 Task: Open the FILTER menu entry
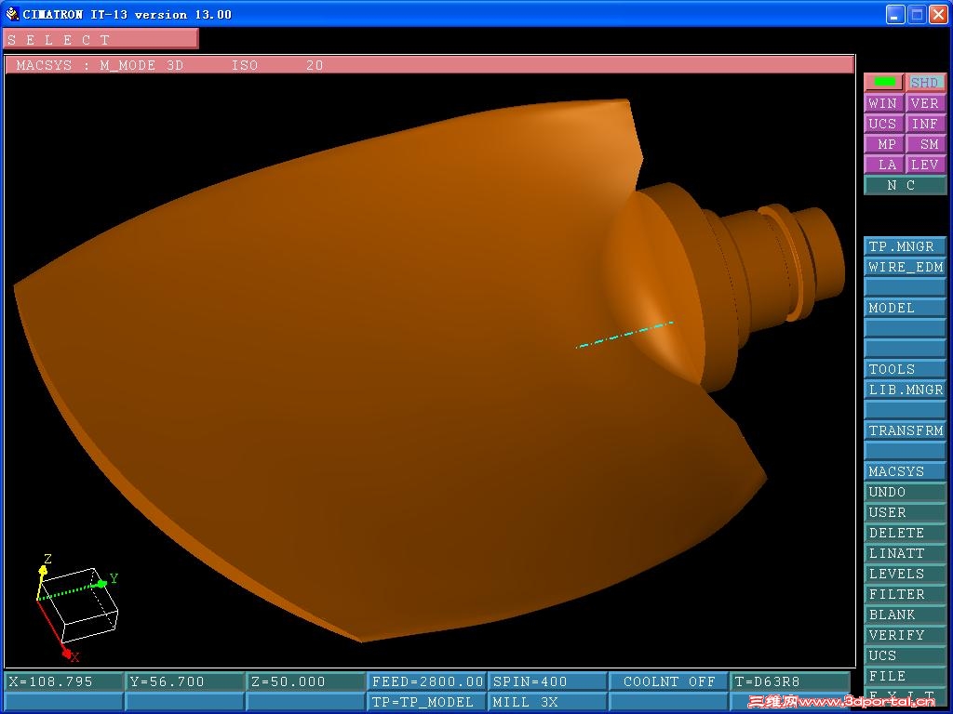pyautogui.click(x=905, y=594)
